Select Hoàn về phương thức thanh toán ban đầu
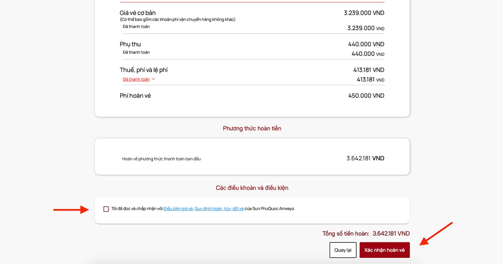503x264 pixels. [161, 159]
